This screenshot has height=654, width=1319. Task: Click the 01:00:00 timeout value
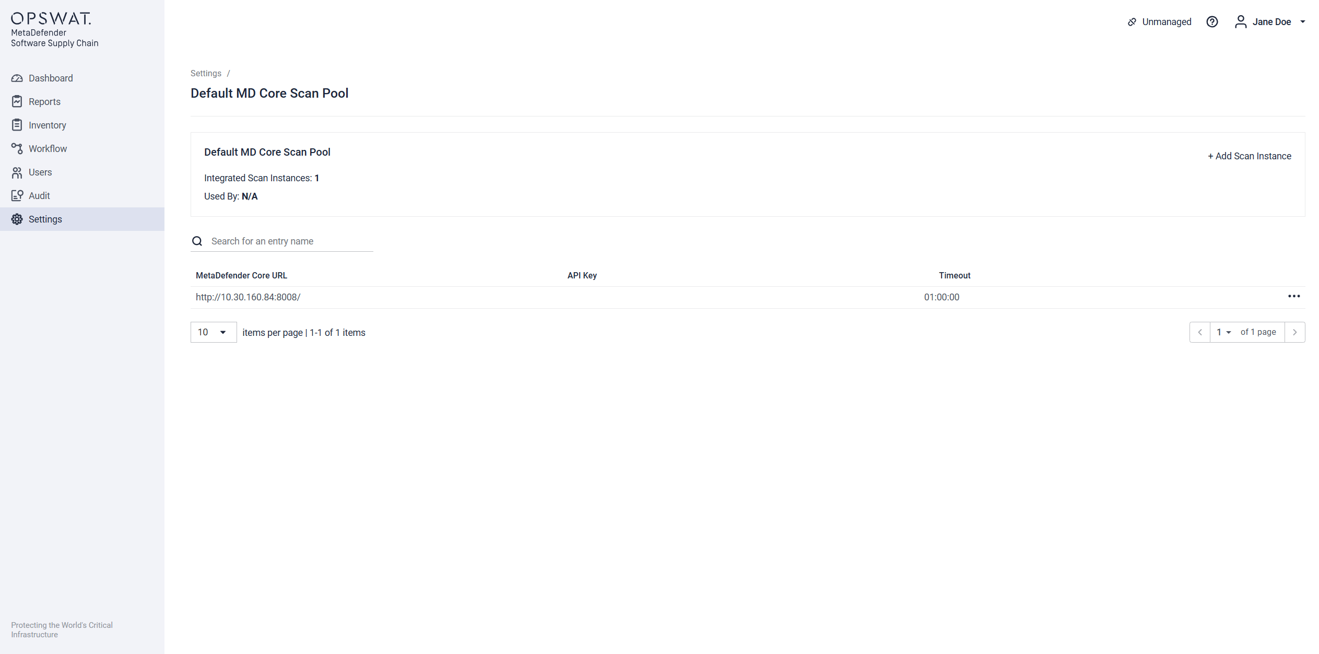click(941, 297)
